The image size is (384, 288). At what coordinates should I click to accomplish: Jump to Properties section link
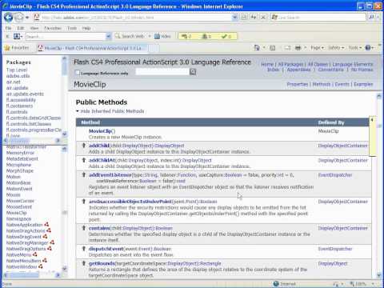(298, 84)
